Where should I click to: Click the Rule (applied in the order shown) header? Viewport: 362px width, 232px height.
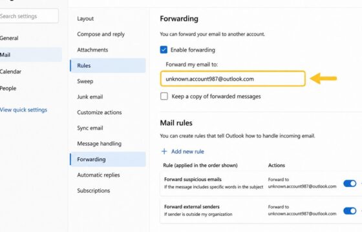click(x=200, y=165)
